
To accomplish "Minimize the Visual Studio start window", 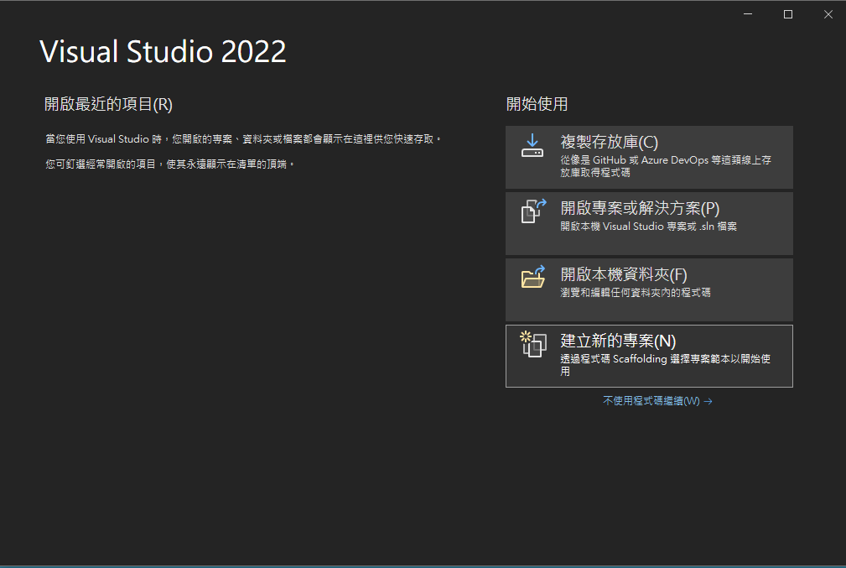I will (x=748, y=14).
